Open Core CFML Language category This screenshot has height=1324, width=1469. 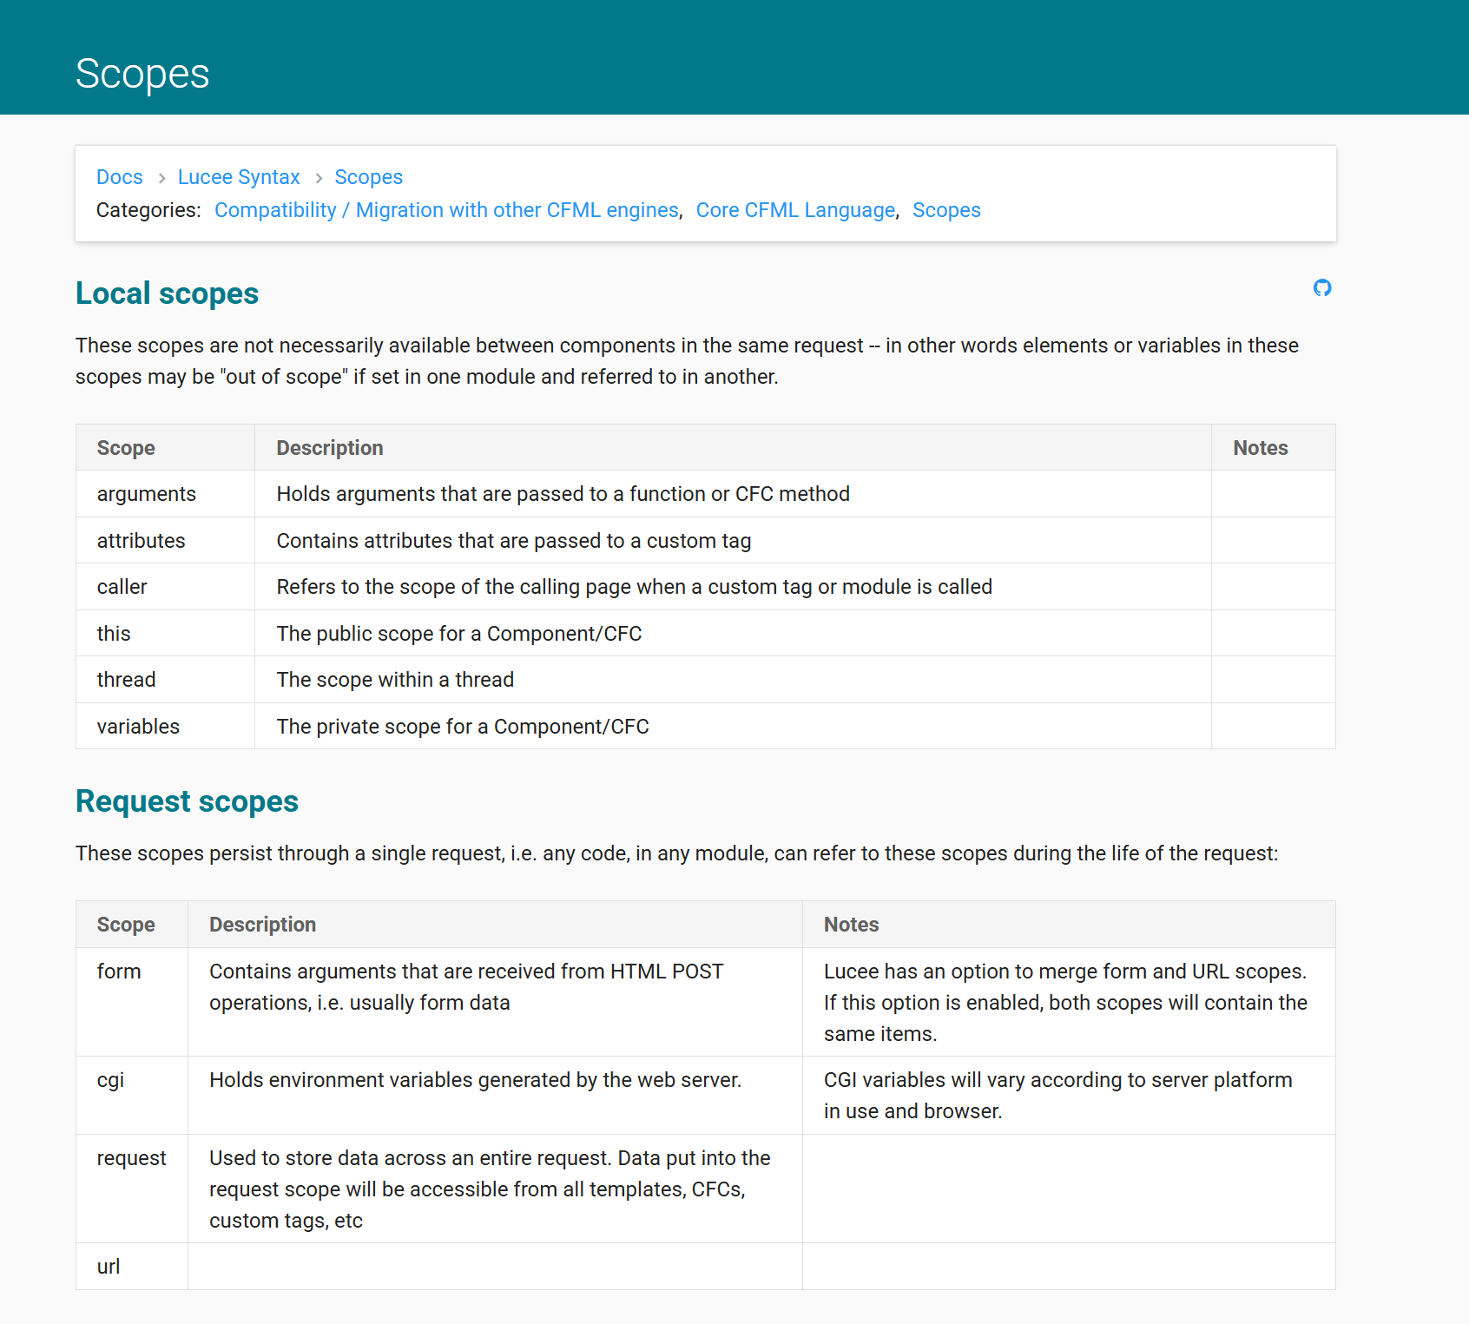click(795, 210)
